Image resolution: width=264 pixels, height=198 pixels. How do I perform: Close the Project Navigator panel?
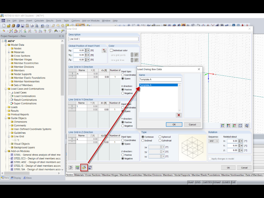tap(63, 36)
